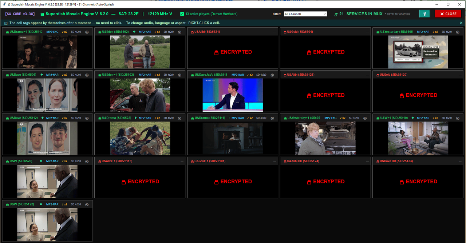Click the mute icon in the U&W (SID:25122) header
466x243 pixels.
tap(87, 204)
